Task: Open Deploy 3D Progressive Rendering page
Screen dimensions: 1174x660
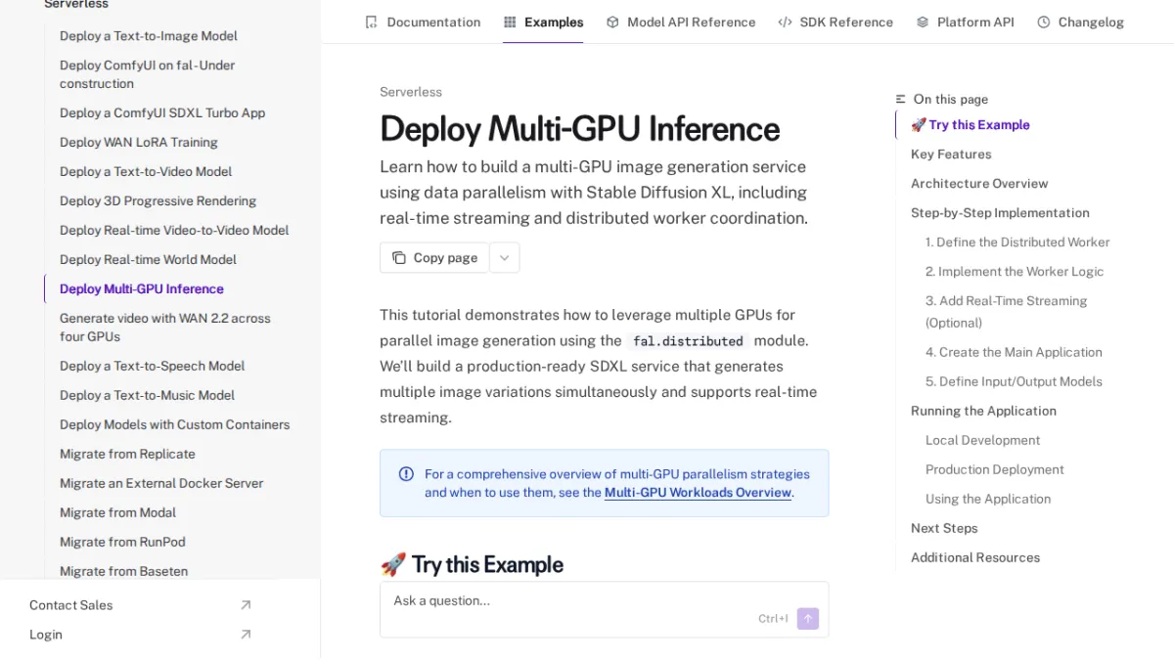Action: pyautogui.click(x=158, y=201)
